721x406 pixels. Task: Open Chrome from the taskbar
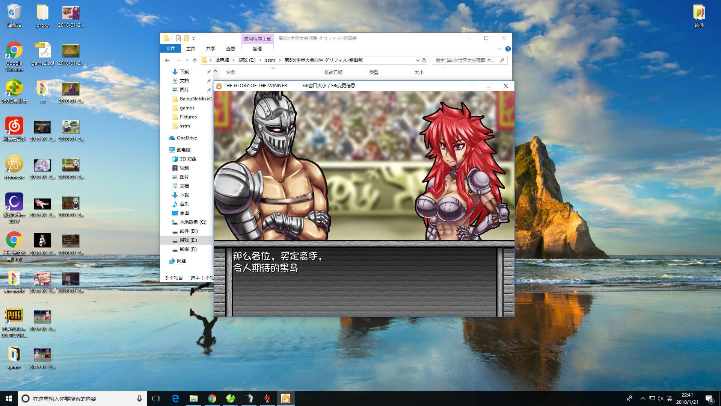(212, 398)
